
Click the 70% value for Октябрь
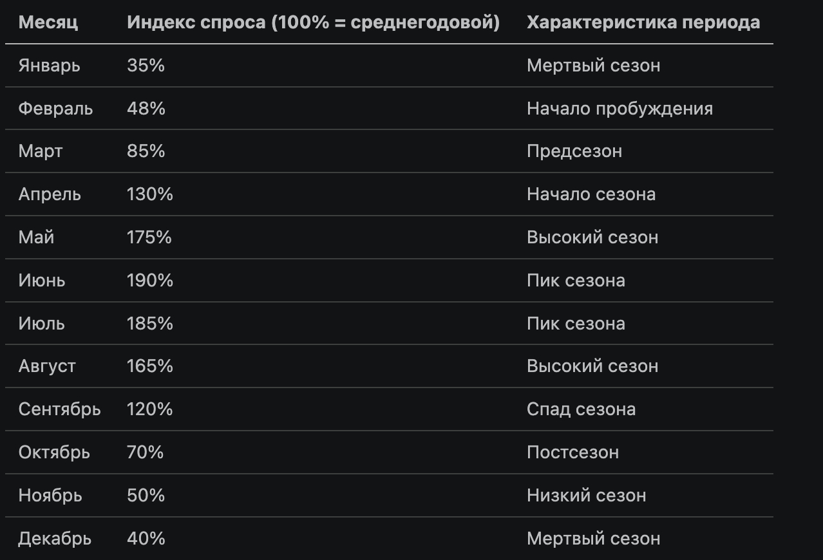(x=146, y=453)
